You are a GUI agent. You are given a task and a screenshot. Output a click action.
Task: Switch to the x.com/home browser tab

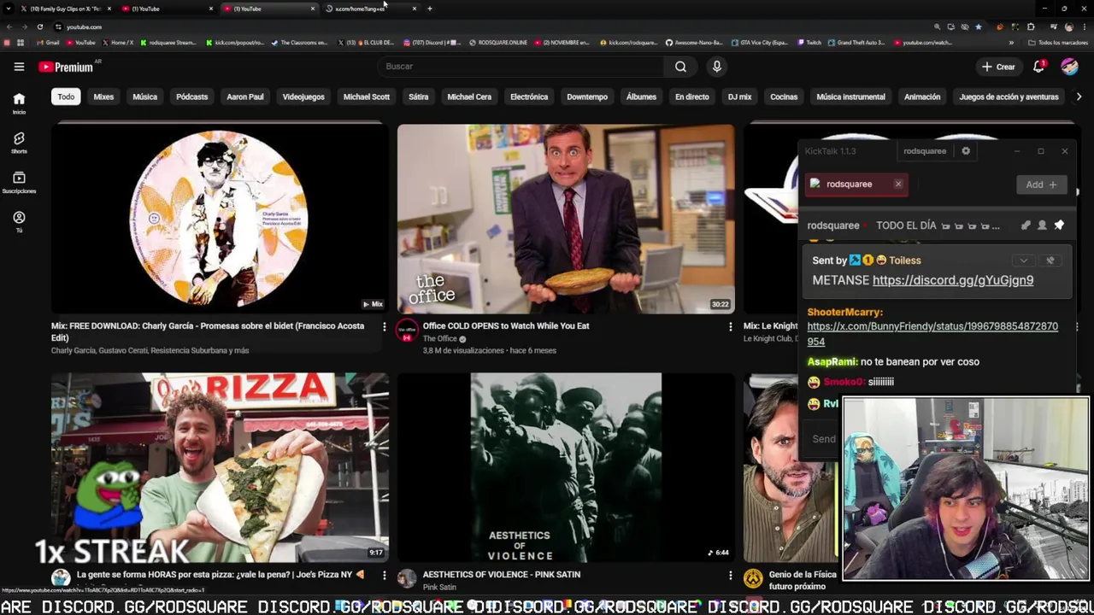[369, 9]
